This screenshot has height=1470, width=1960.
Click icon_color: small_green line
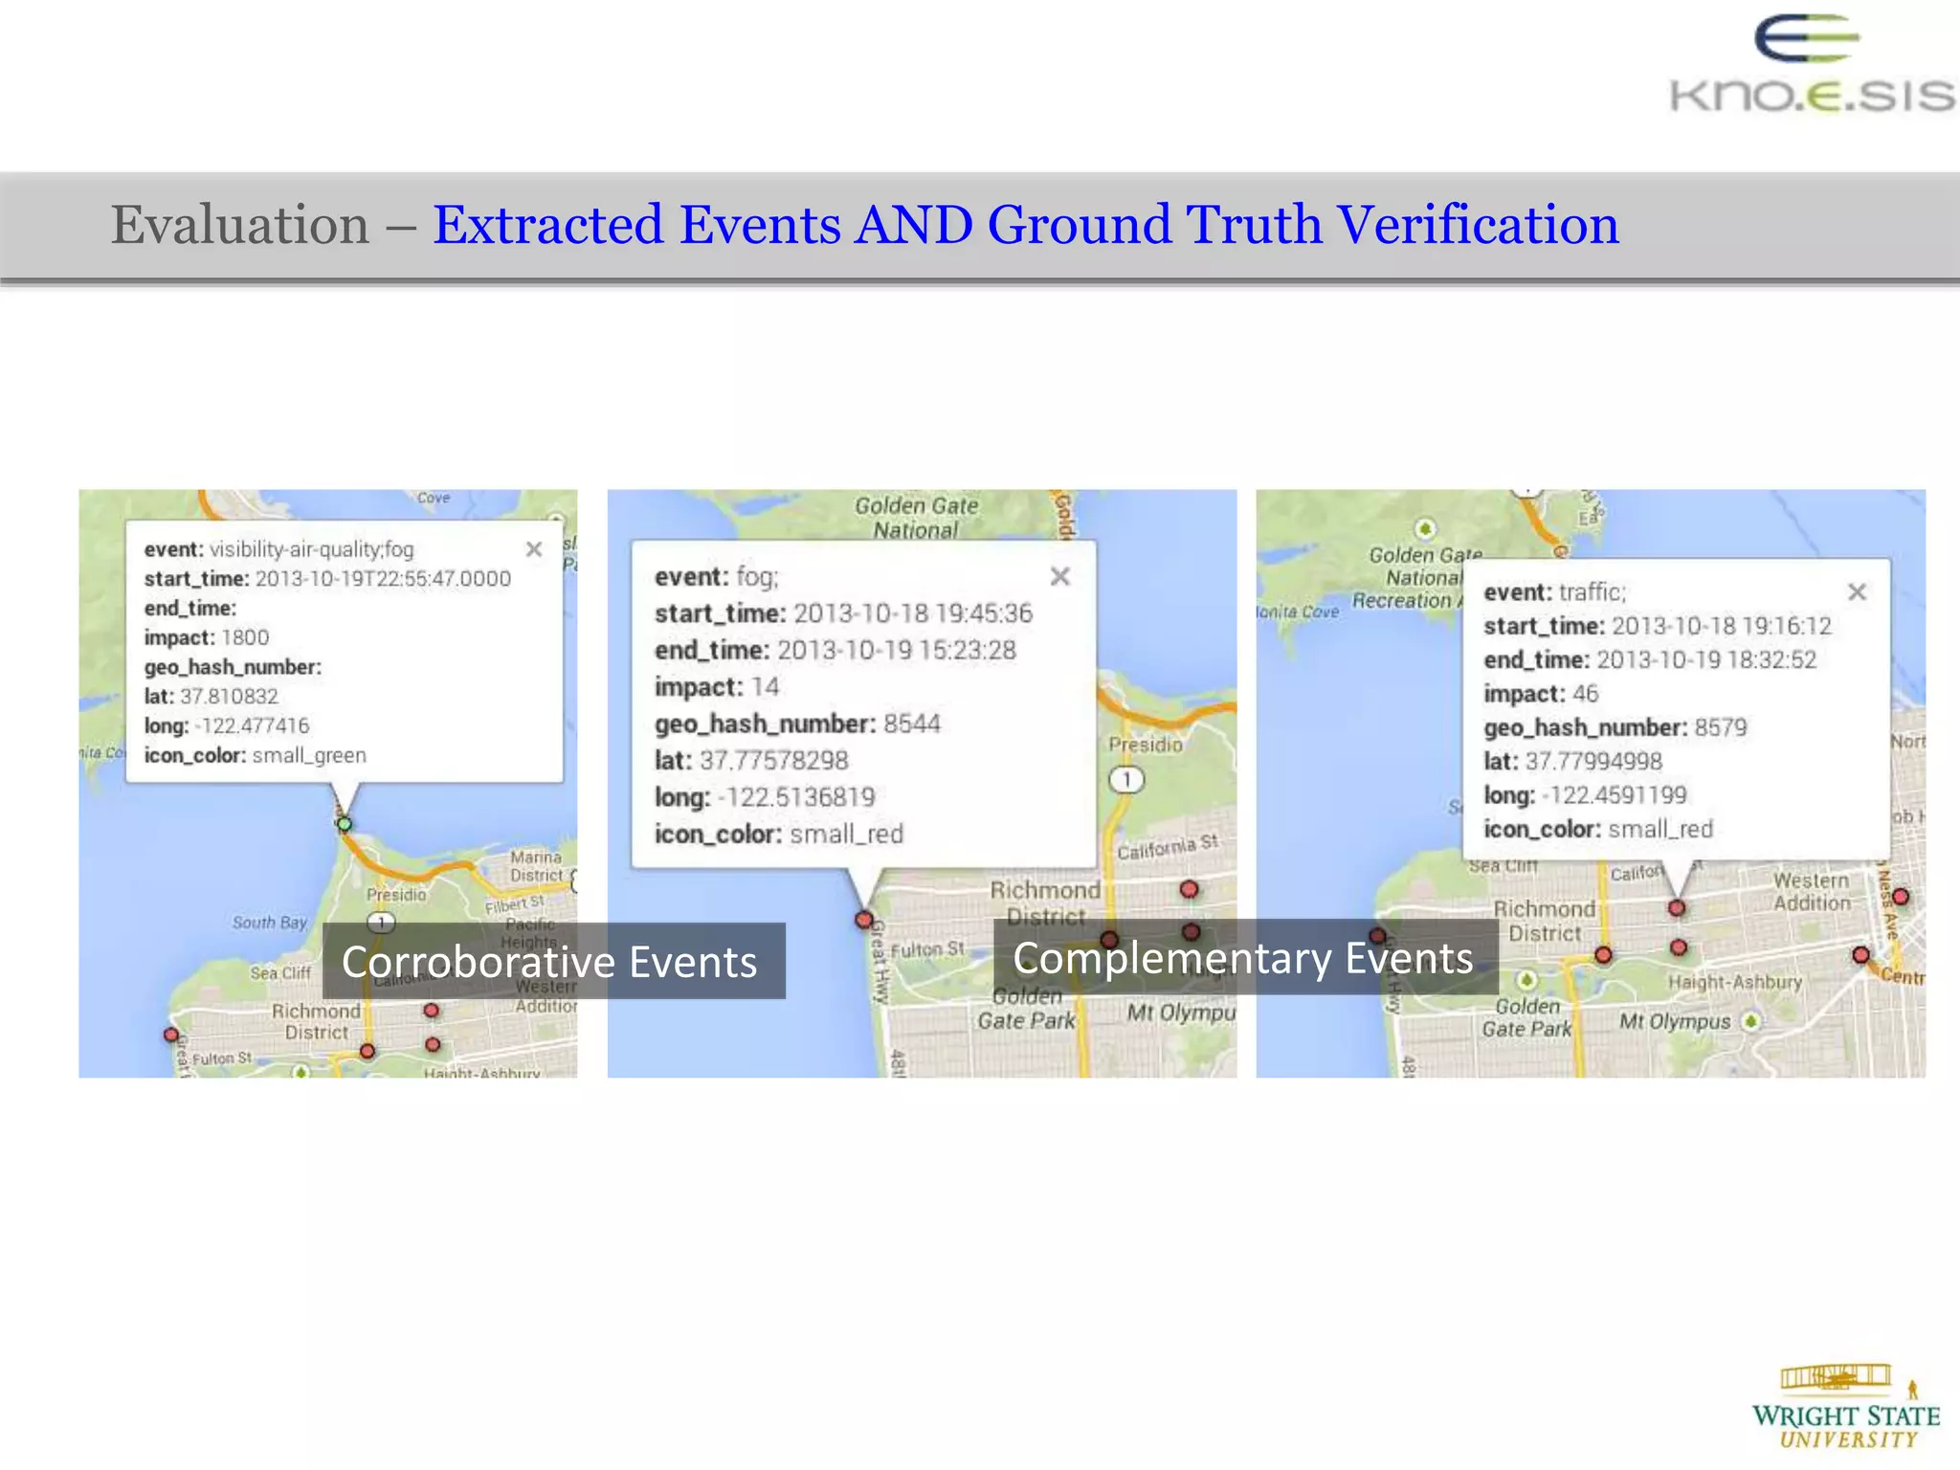point(256,755)
